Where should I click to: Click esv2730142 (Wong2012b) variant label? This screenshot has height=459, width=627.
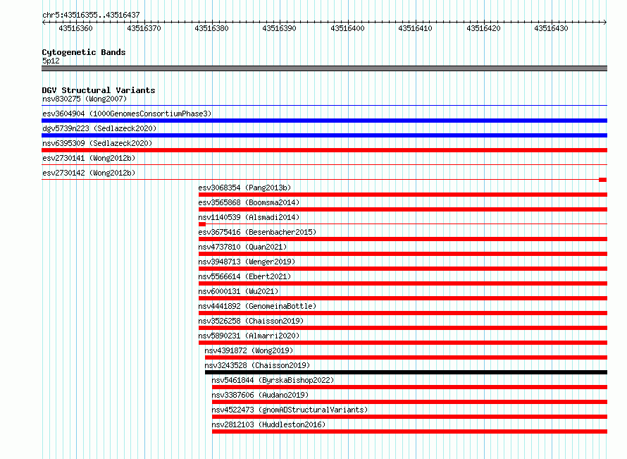(89, 173)
